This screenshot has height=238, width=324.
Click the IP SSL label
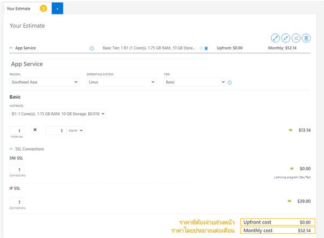pyautogui.click(x=15, y=188)
